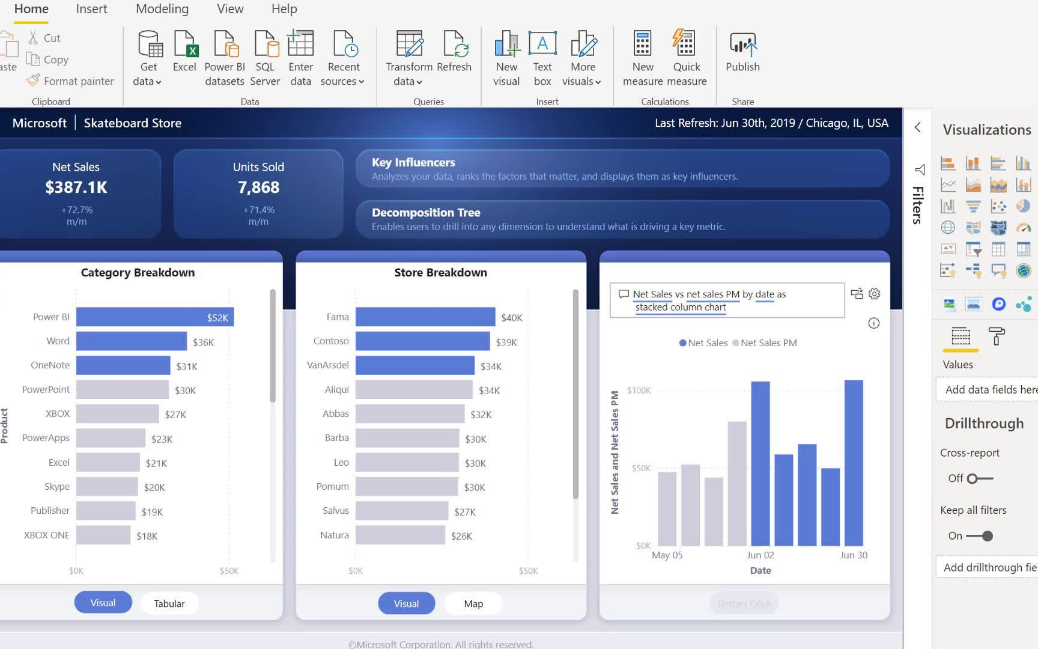Open the Insert ribbon tab
Image resolution: width=1038 pixels, height=649 pixels.
tap(91, 9)
